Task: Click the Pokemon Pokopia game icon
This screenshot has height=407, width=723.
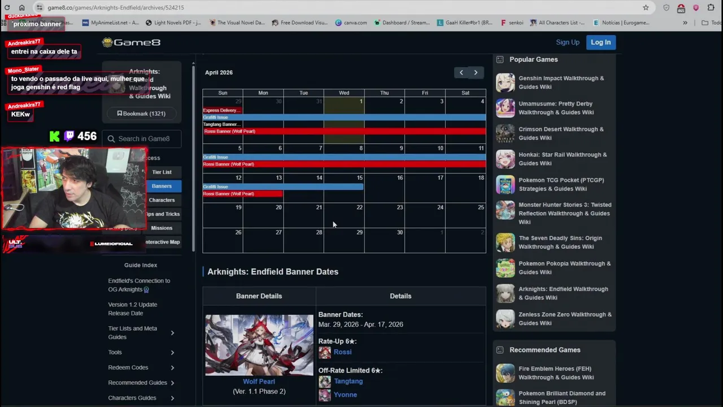Action: coord(506,268)
